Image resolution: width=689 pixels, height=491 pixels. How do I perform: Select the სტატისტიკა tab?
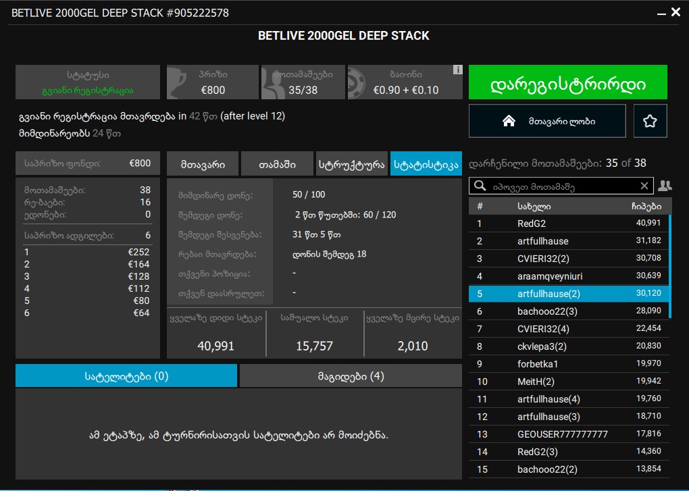pyautogui.click(x=426, y=163)
